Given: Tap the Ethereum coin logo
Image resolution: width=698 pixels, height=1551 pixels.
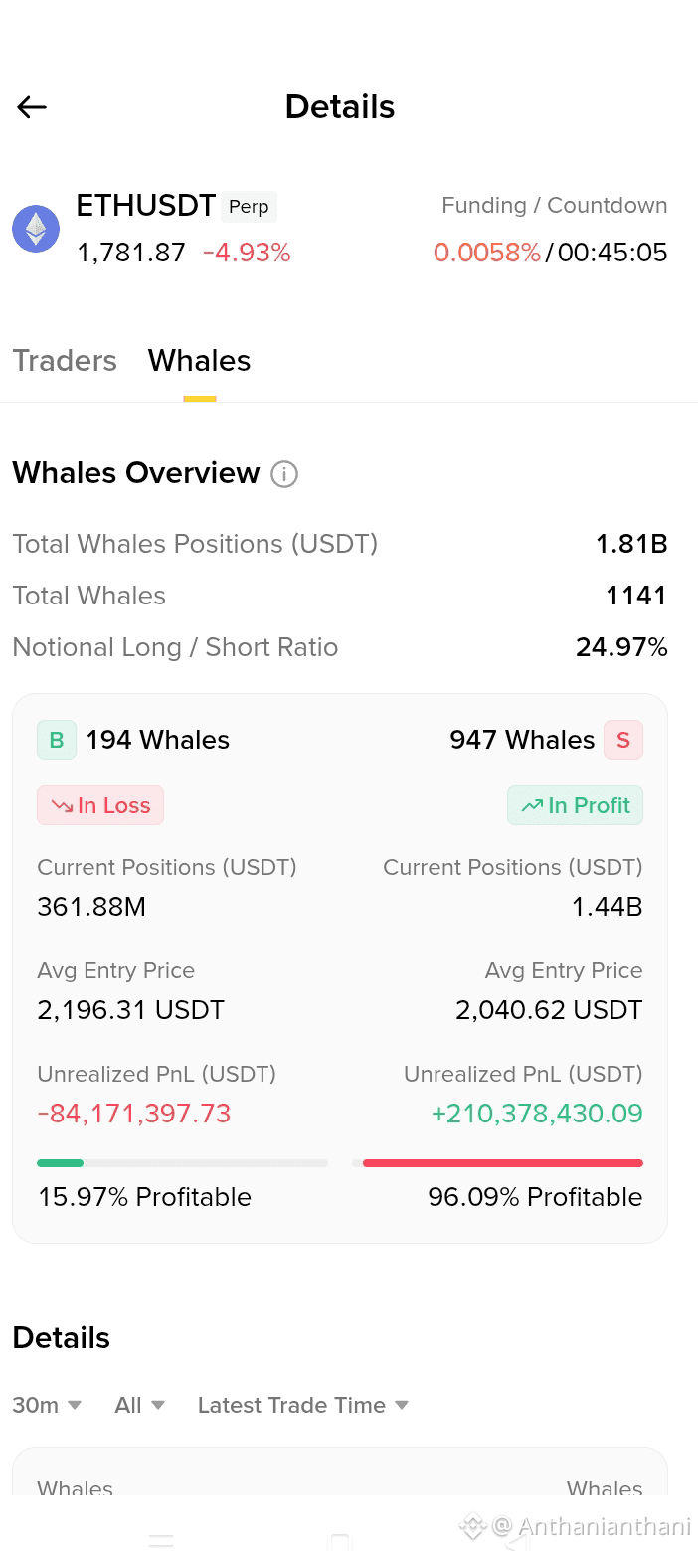Looking at the screenshot, I should tap(36, 229).
